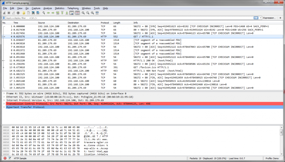Toggle auto-scroll during live capture
This screenshot has height=162, width=285.
pos(72,13)
